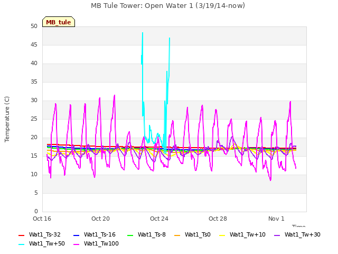
Task: Click the 10 y-axis tick label
Action: pos(34,175)
